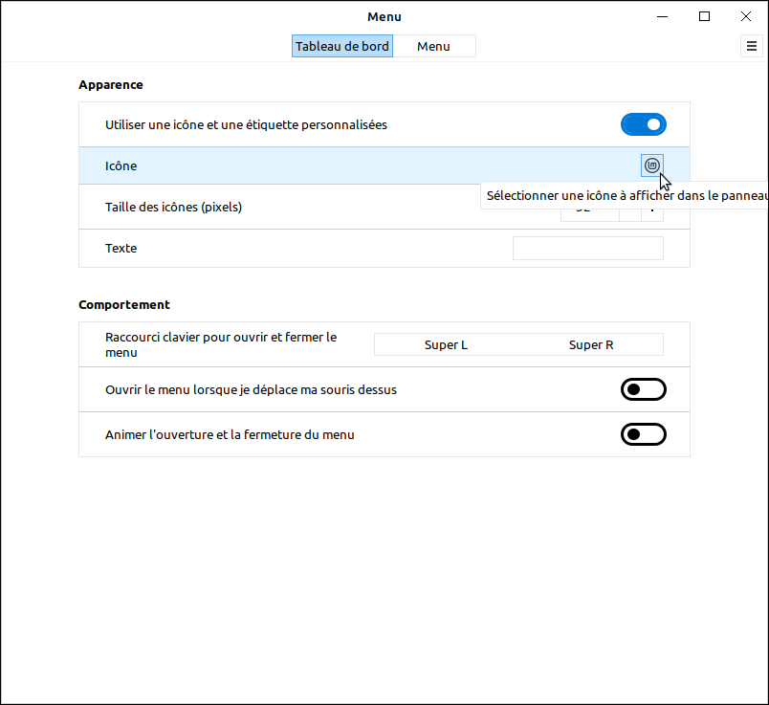Minimize the Menu settings window
Viewport: 769px width, 705px height.
tap(662, 16)
